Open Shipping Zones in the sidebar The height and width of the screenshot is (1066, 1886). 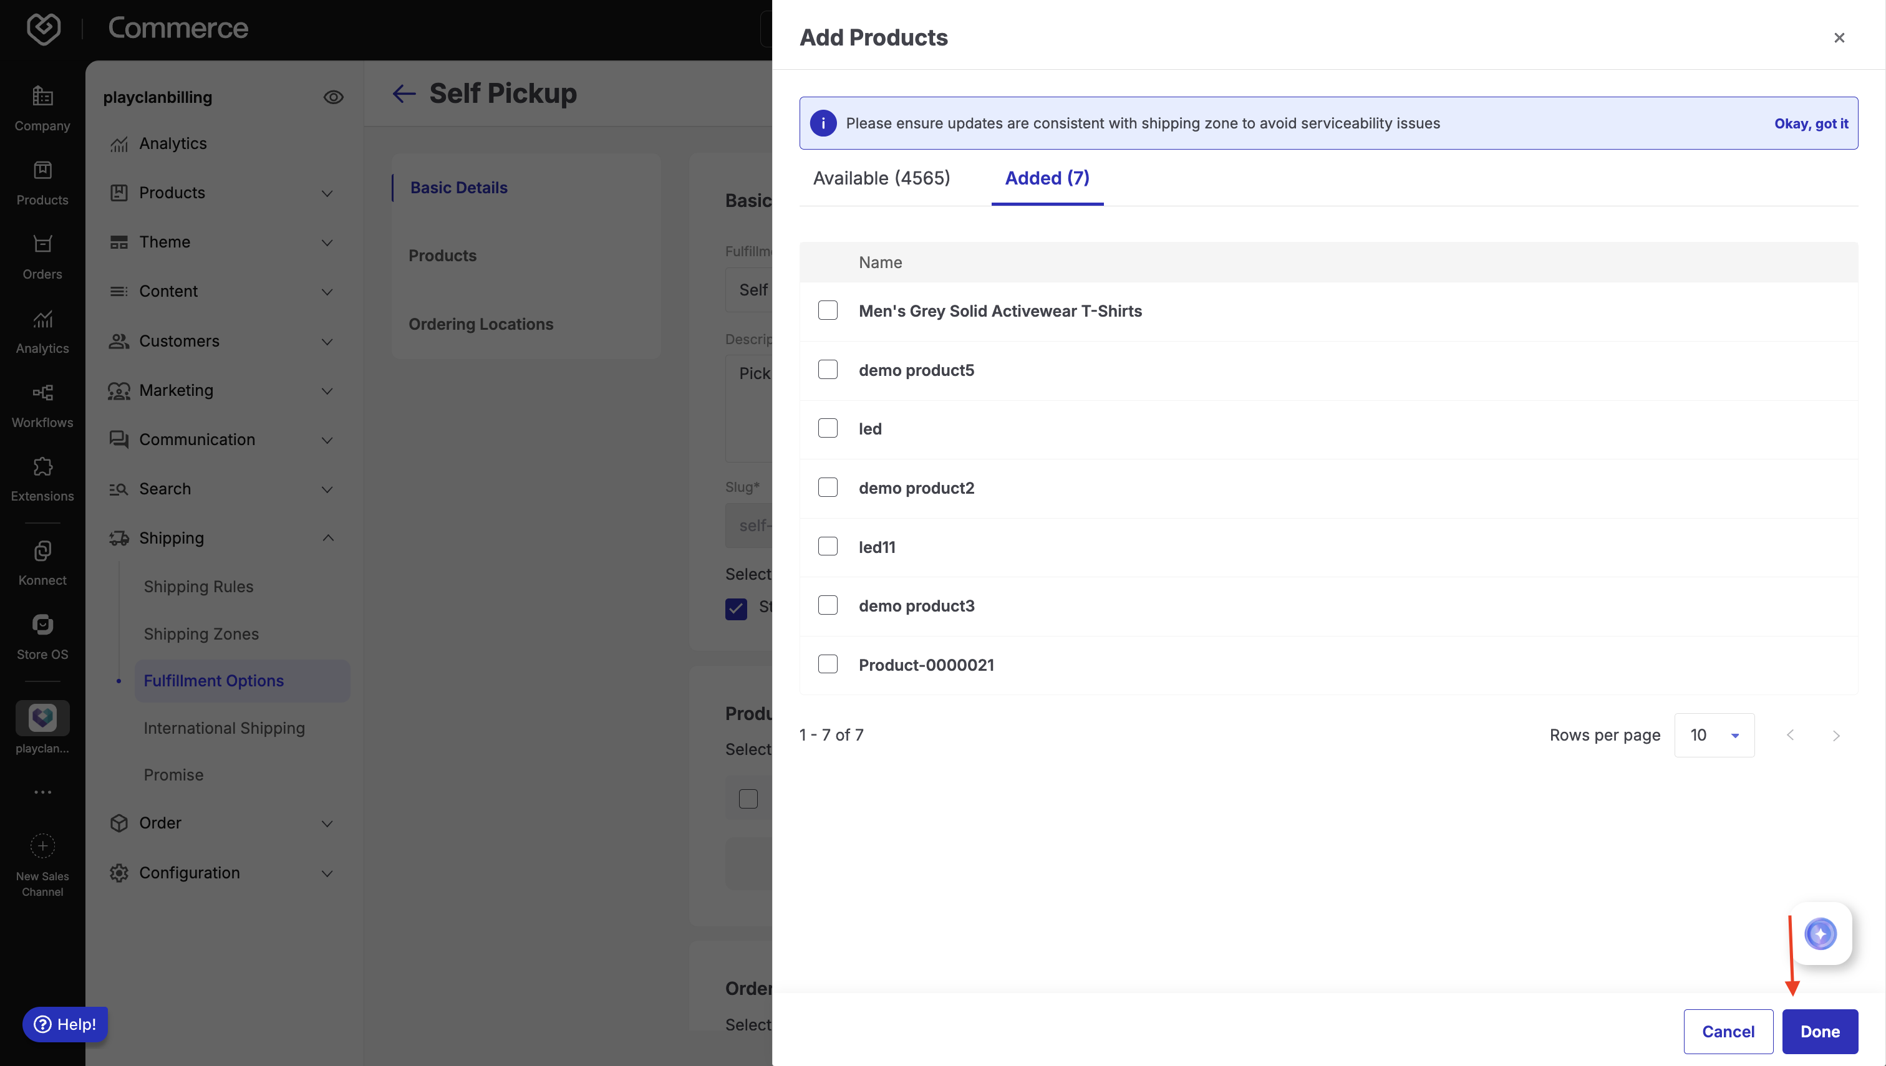coord(201,634)
